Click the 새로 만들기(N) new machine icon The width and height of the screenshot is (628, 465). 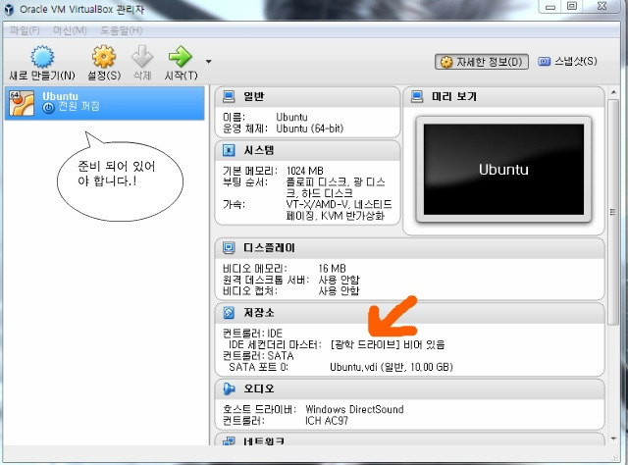pos(42,57)
